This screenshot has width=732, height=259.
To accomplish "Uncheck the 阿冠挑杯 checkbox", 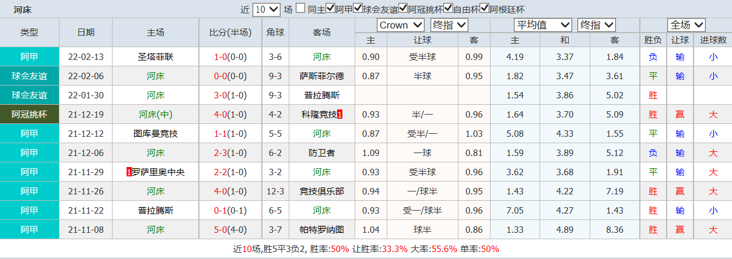I will click(x=402, y=9).
